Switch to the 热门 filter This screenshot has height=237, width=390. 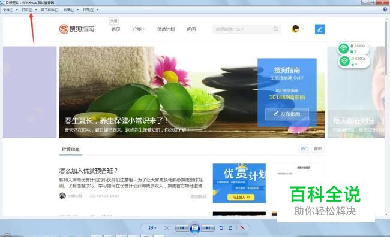click(304, 148)
